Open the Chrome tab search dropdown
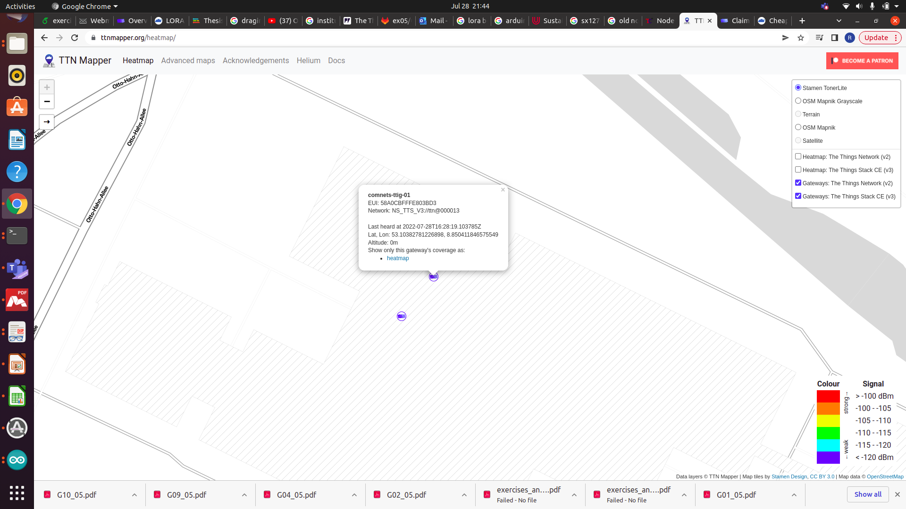 pyautogui.click(x=839, y=21)
